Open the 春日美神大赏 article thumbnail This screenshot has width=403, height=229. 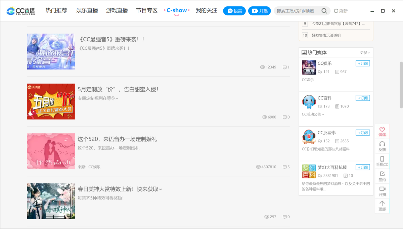51,201
